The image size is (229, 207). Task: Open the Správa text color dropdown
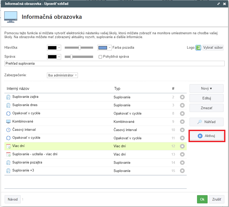[x=54, y=57]
